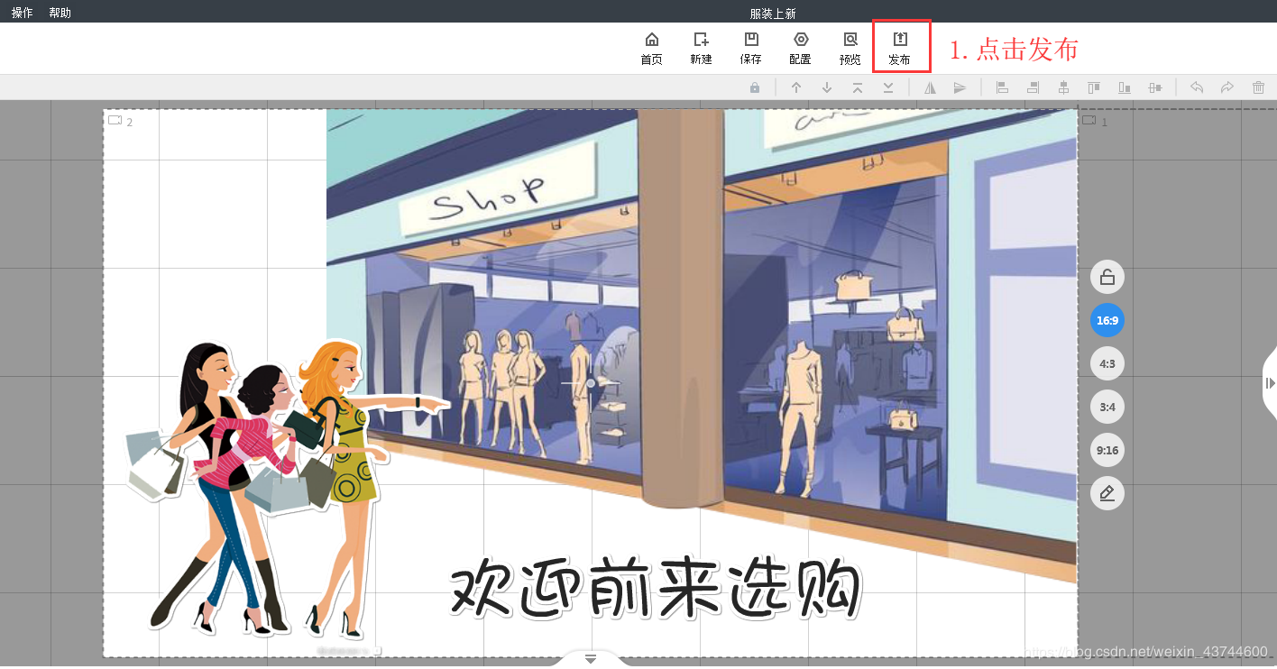
Task: Open the Config (配置) settings icon
Action: click(x=800, y=48)
